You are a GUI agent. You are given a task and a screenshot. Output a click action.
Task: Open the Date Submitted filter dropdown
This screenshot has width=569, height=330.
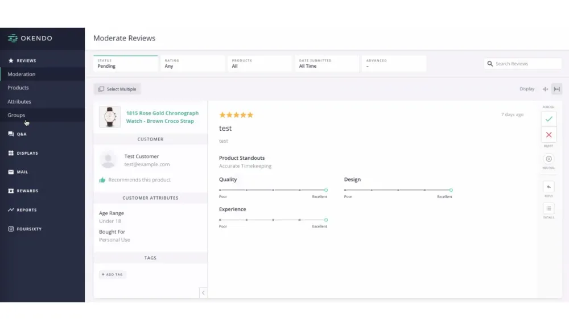(x=327, y=64)
